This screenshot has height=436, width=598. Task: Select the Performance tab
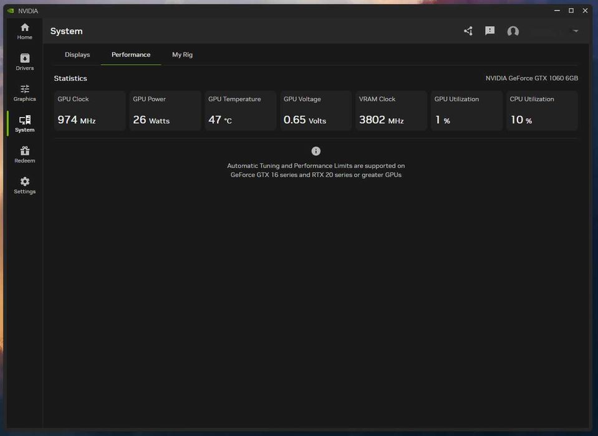pos(131,54)
